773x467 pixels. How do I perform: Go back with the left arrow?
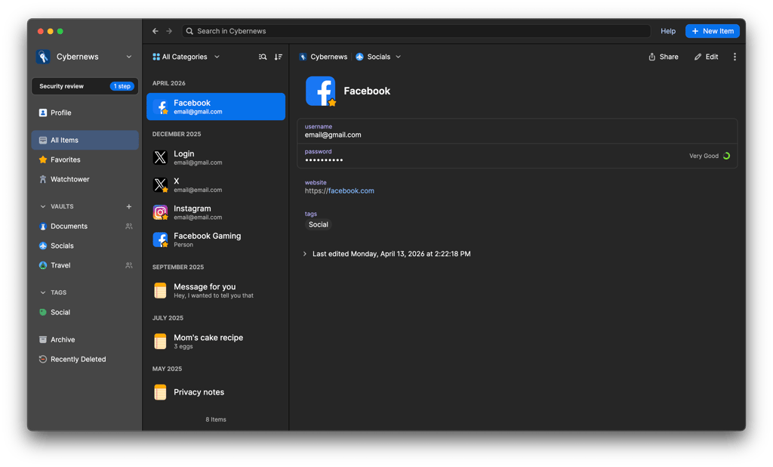tap(156, 31)
